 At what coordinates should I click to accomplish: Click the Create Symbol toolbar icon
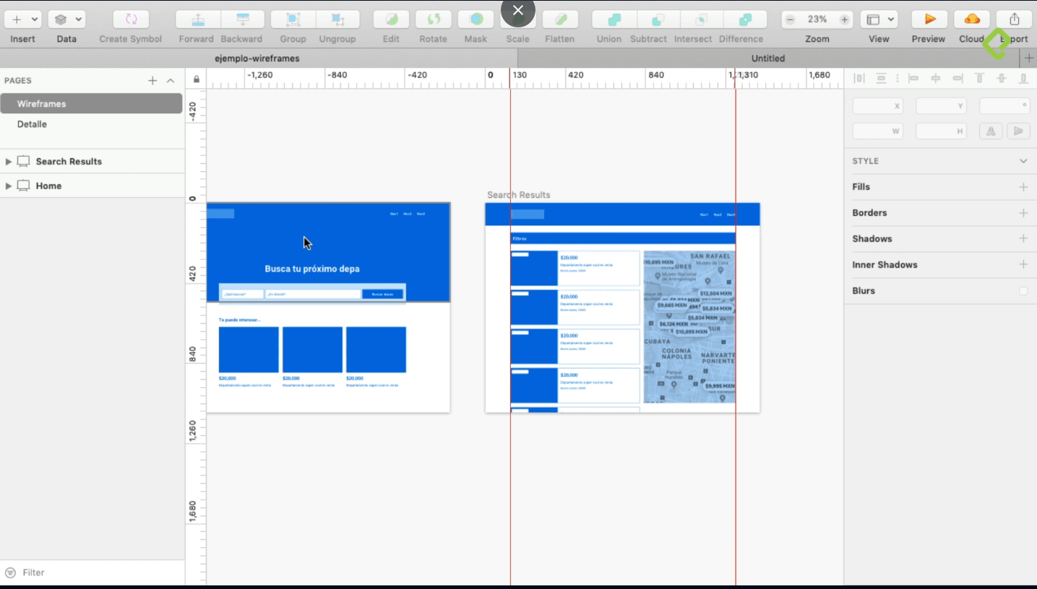[x=131, y=19]
